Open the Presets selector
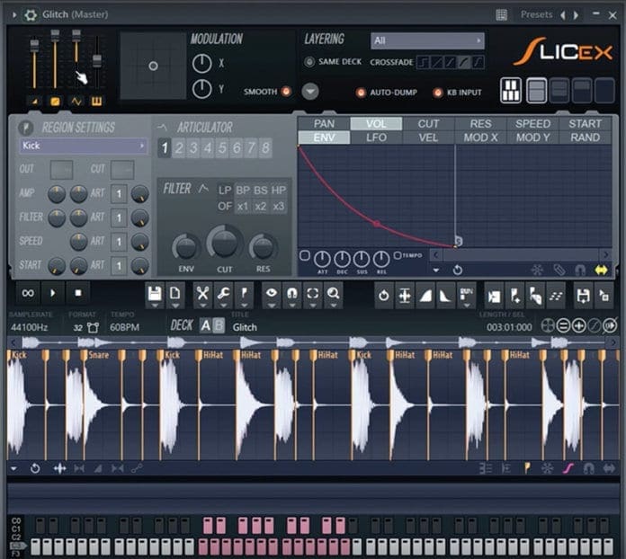This screenshot has width=626, height=559. click(536, 14)
